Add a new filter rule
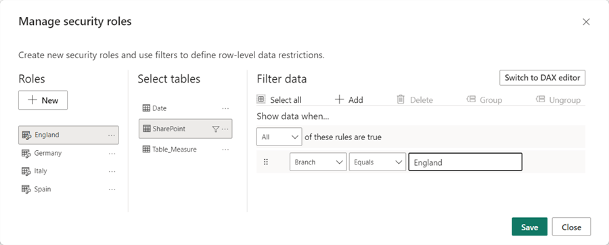Image resolution: width=609 pixels, height=245 pixels. pyautogui.click(x=348, y=99)
